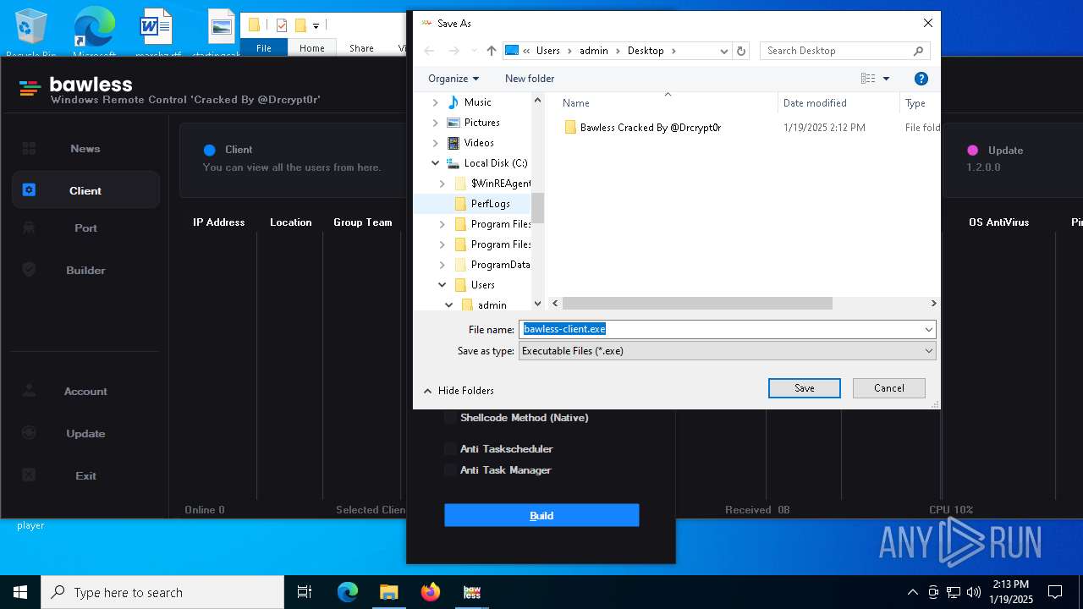Open the Account sidebar icon
Viewport: 1083px width, 609px height.
tap(29, 391)
